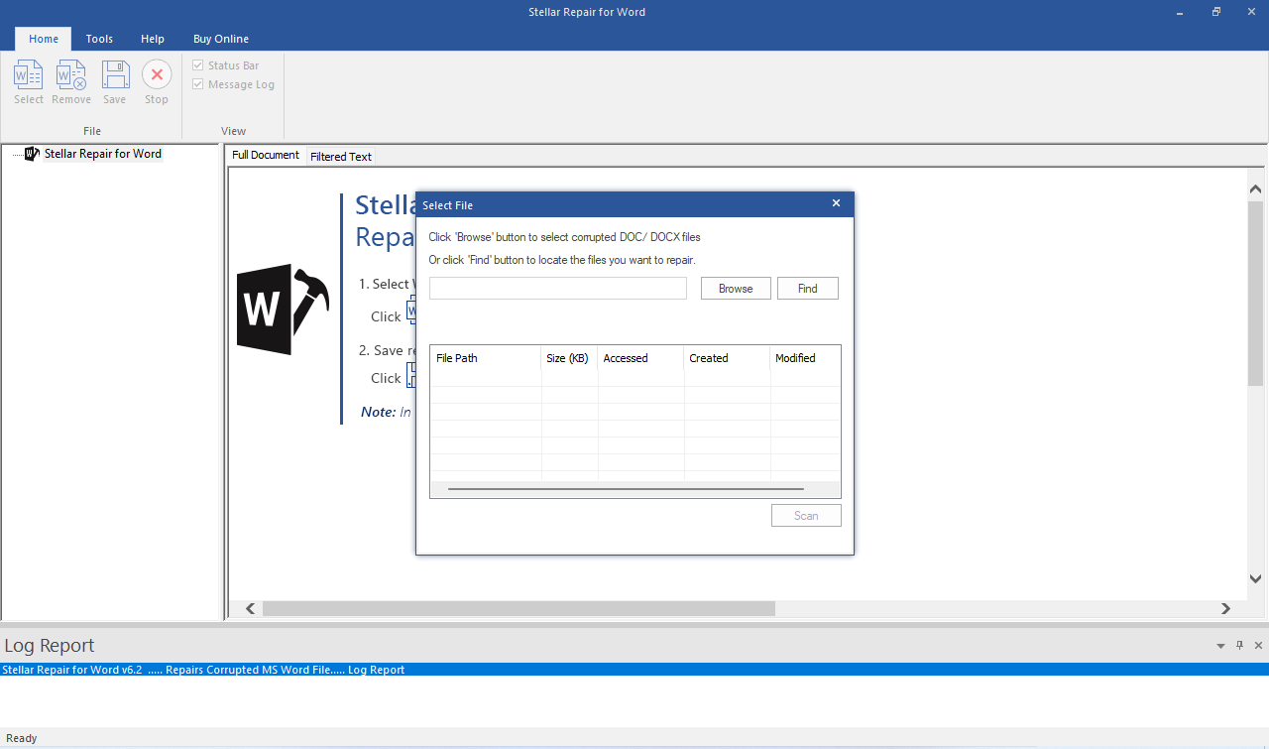1269x749 pixels.
Task: Switch to Full Document tab
Action: point(266,156)
